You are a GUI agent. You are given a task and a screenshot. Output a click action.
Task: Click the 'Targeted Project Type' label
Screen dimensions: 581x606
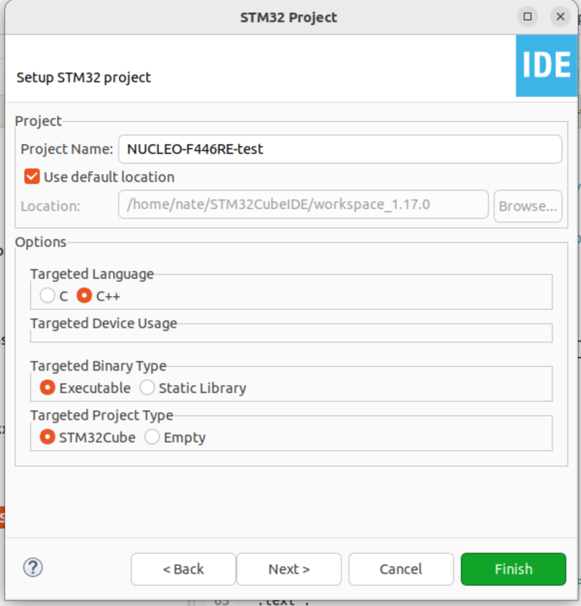tap(102, 415)
